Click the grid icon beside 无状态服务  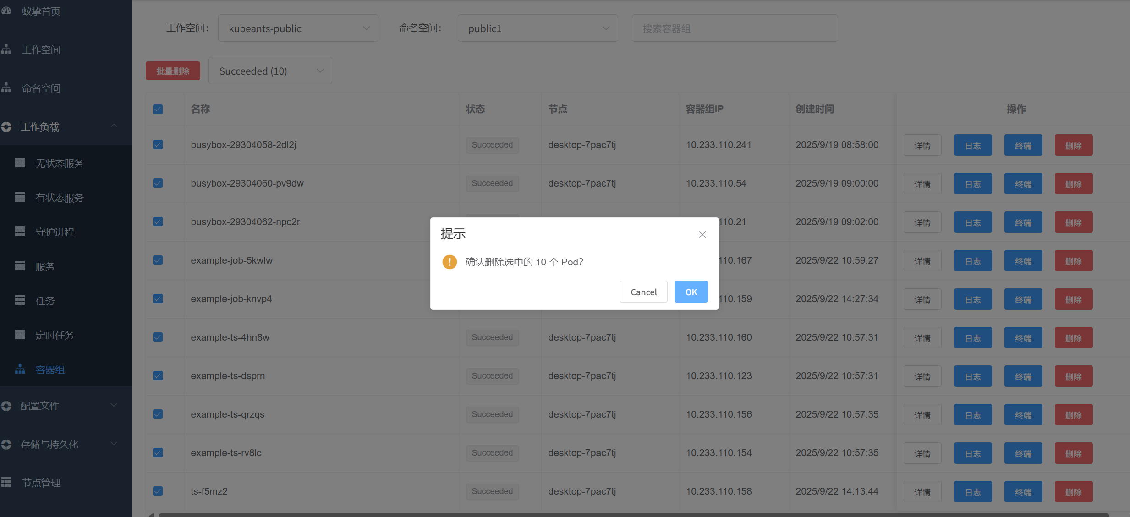tap(20, 163)
